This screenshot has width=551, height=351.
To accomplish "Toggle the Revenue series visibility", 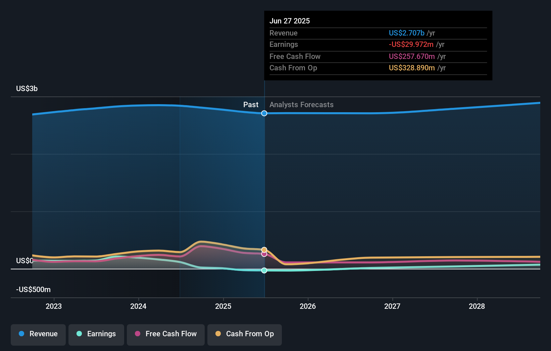I will (x=38, y=334).
